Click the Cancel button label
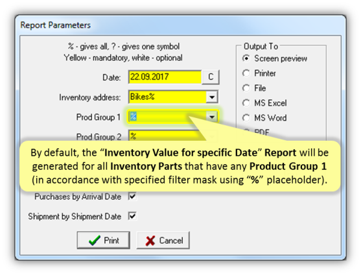 171,241
